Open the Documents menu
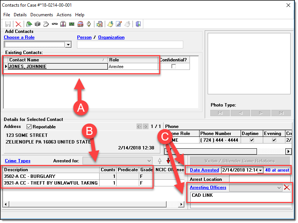Viewport: 298px width, 223px height. click(x=41, y=15)
